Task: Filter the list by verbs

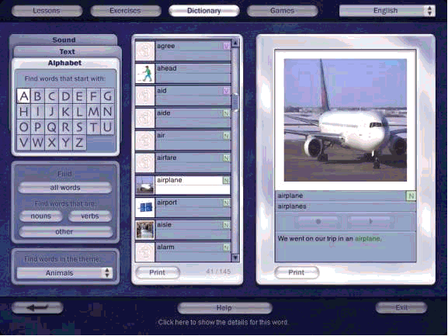Action: point(90,216)
